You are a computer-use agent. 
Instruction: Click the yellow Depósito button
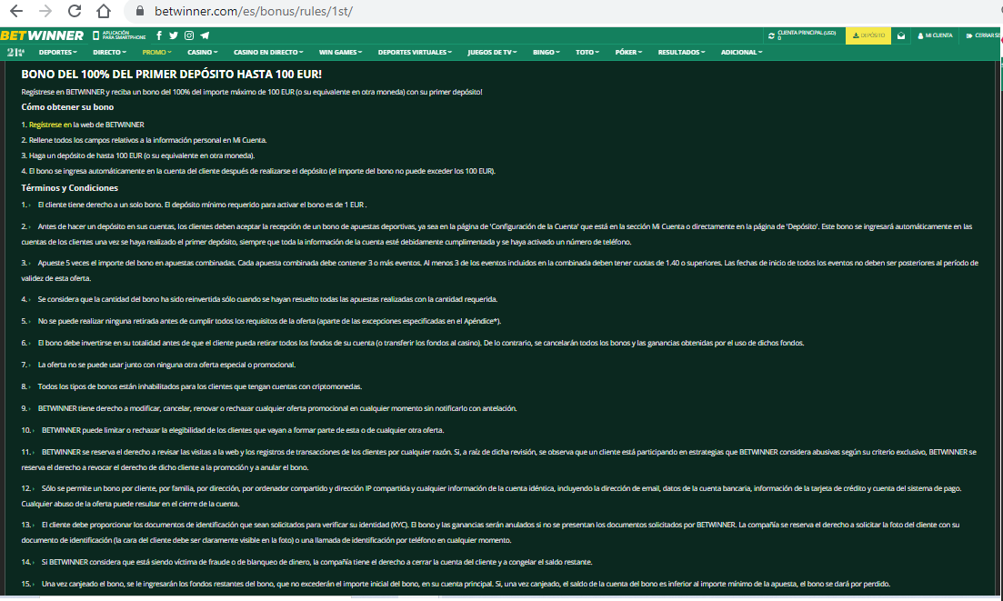pos(868,35)
